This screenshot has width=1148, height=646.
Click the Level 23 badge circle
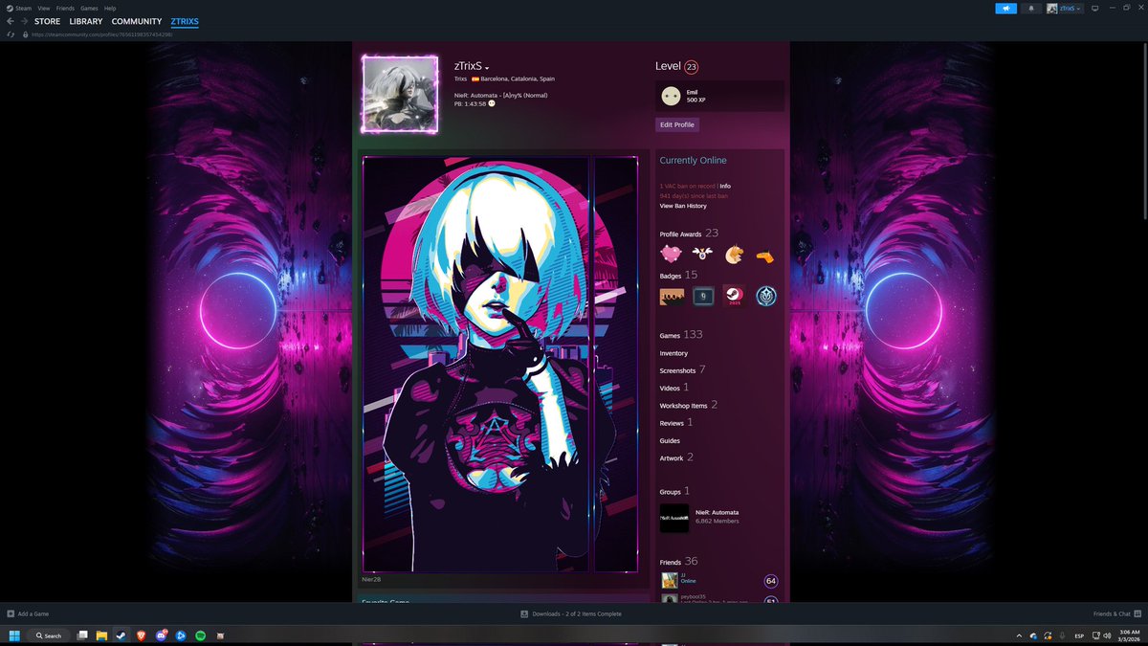[x=692, y=67]
